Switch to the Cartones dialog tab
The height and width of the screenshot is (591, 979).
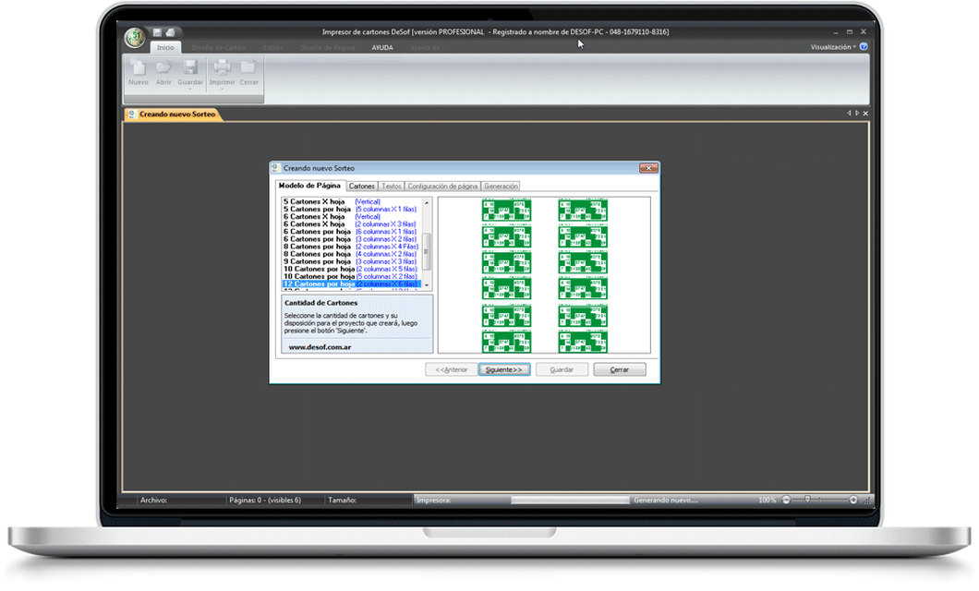pyautogui.click(x=361, y=186)
